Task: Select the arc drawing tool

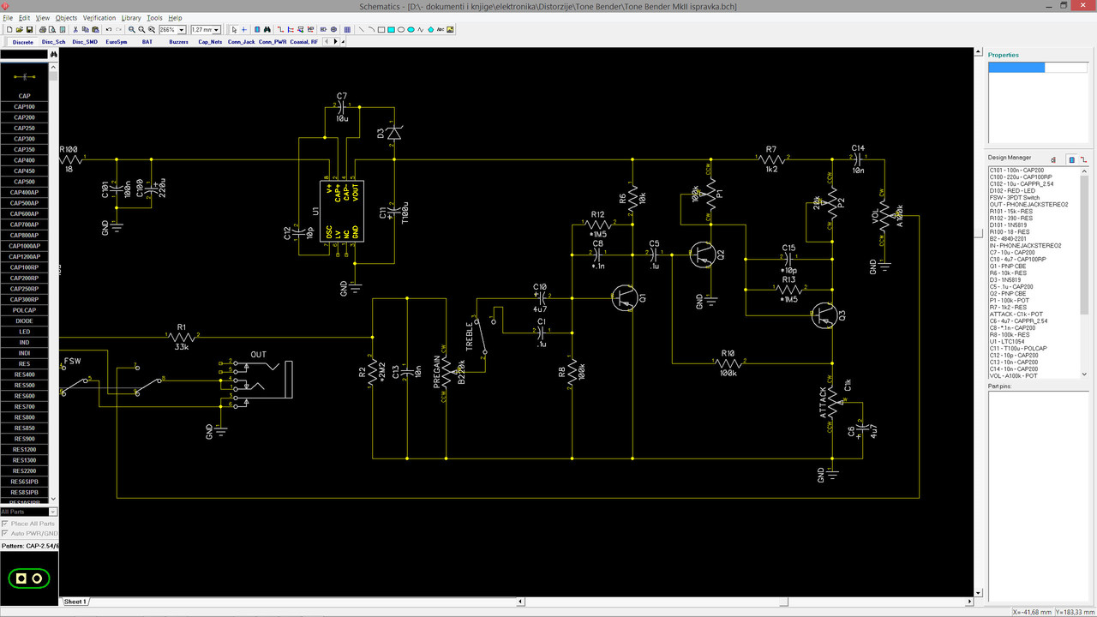Action: [x=371, y=29]
